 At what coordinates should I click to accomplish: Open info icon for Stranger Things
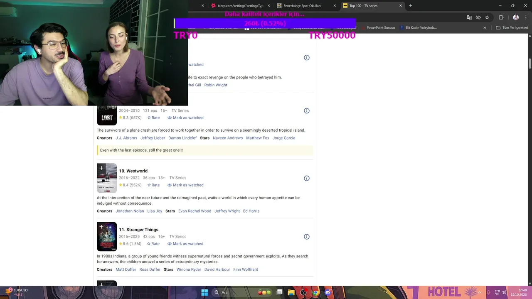coord(307,237)
